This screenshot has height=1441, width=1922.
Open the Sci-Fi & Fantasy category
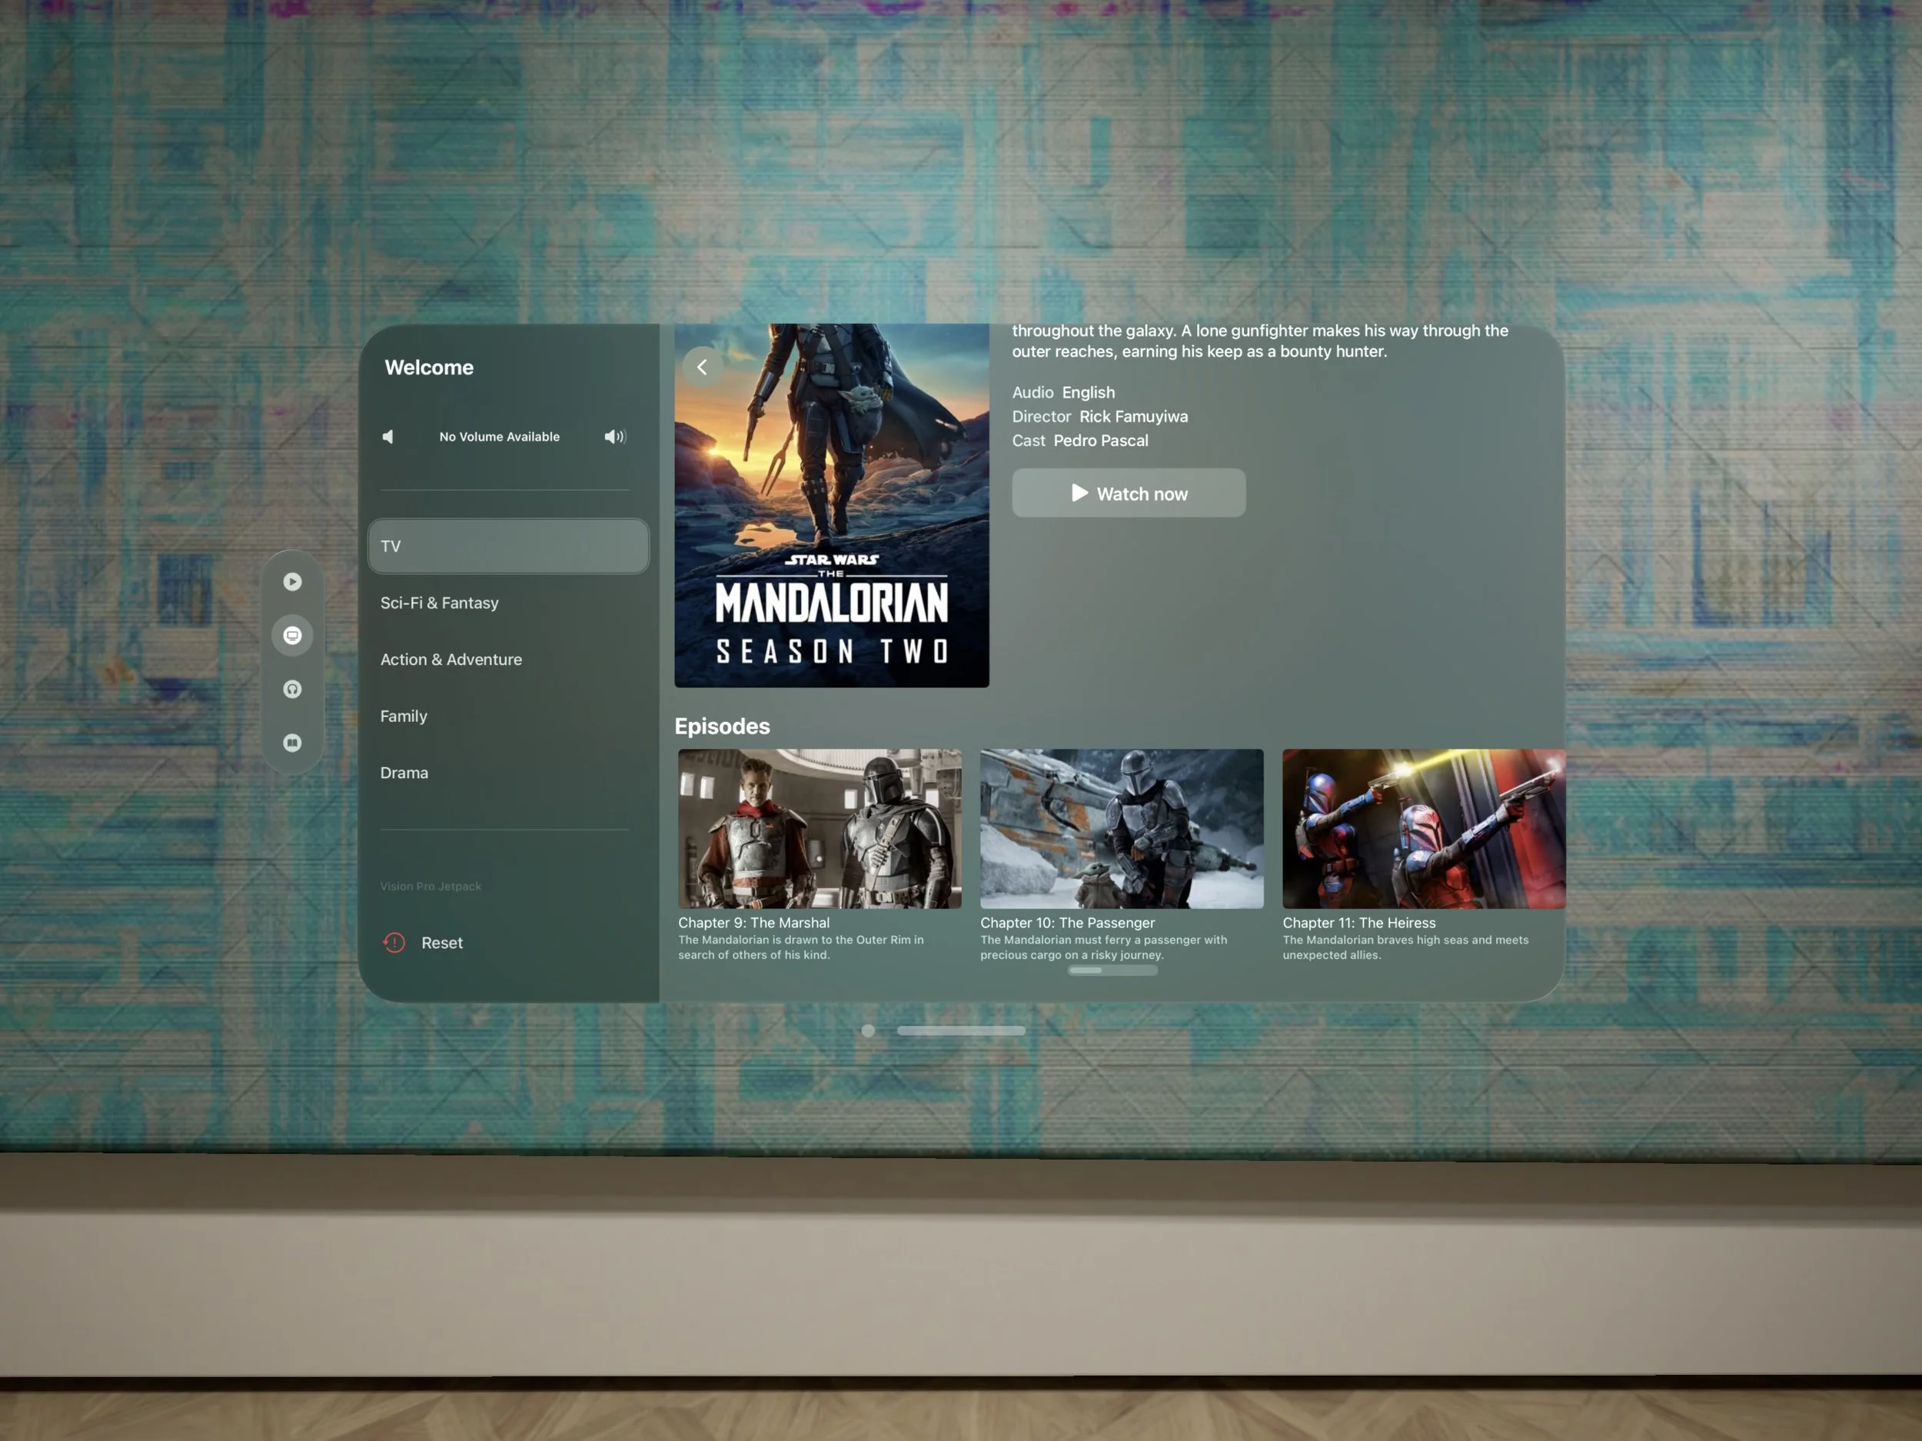click(440, 602)
